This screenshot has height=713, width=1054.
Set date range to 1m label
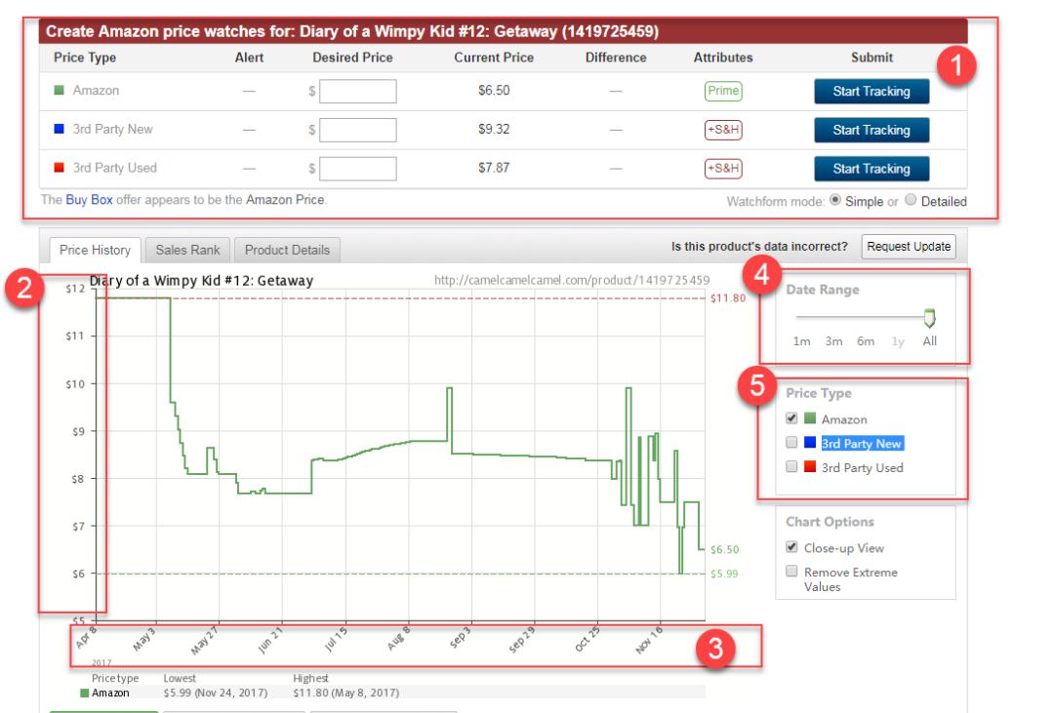(801, 341)
